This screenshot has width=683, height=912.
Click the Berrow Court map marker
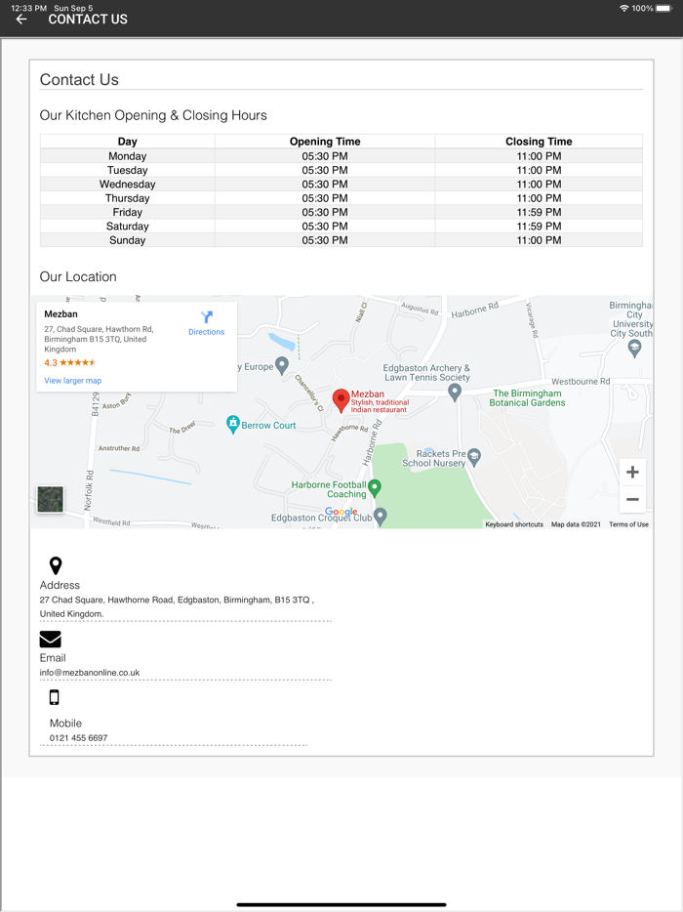[x=232, y=424]
